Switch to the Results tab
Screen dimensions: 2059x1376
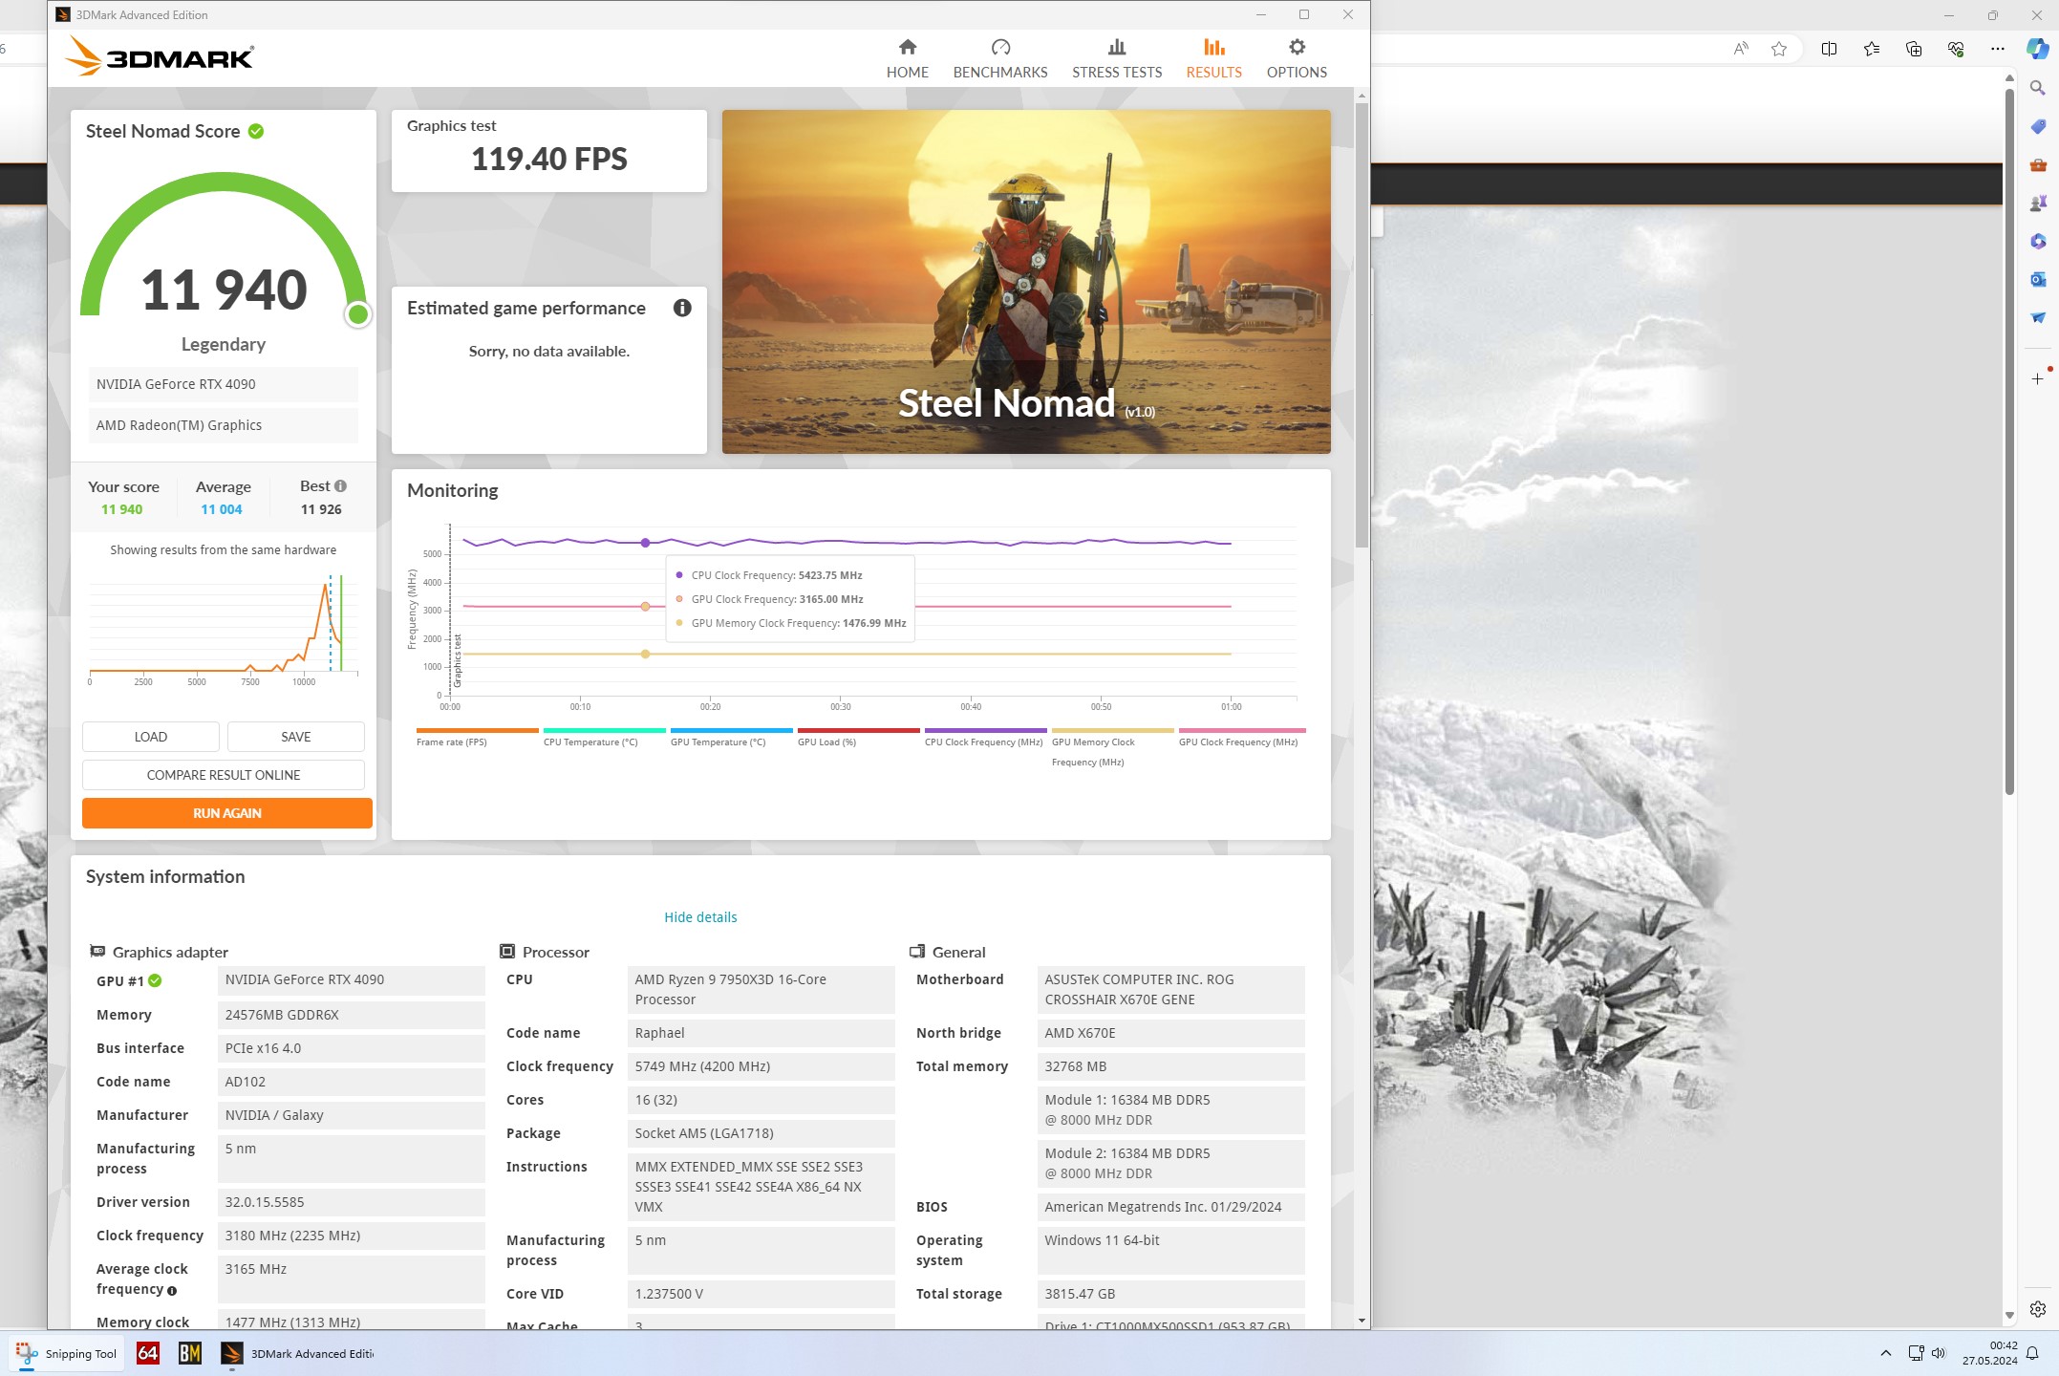click(x=1213, y=59)
